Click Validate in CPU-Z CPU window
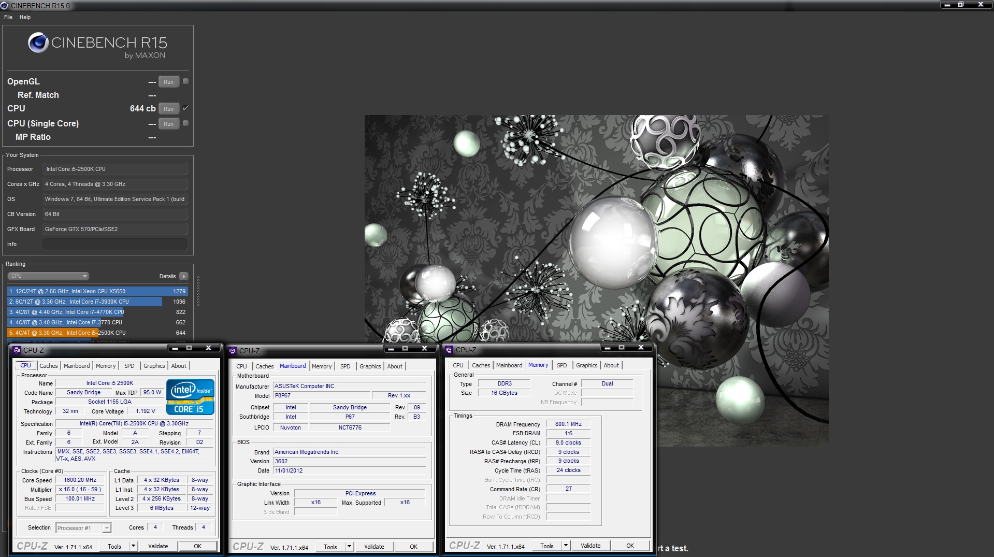This screenshot has height=557, width=994. coord(158,546)
